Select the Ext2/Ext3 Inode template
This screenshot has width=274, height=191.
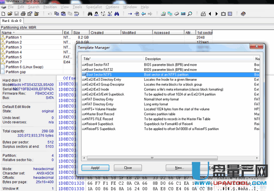pos(171,89)
